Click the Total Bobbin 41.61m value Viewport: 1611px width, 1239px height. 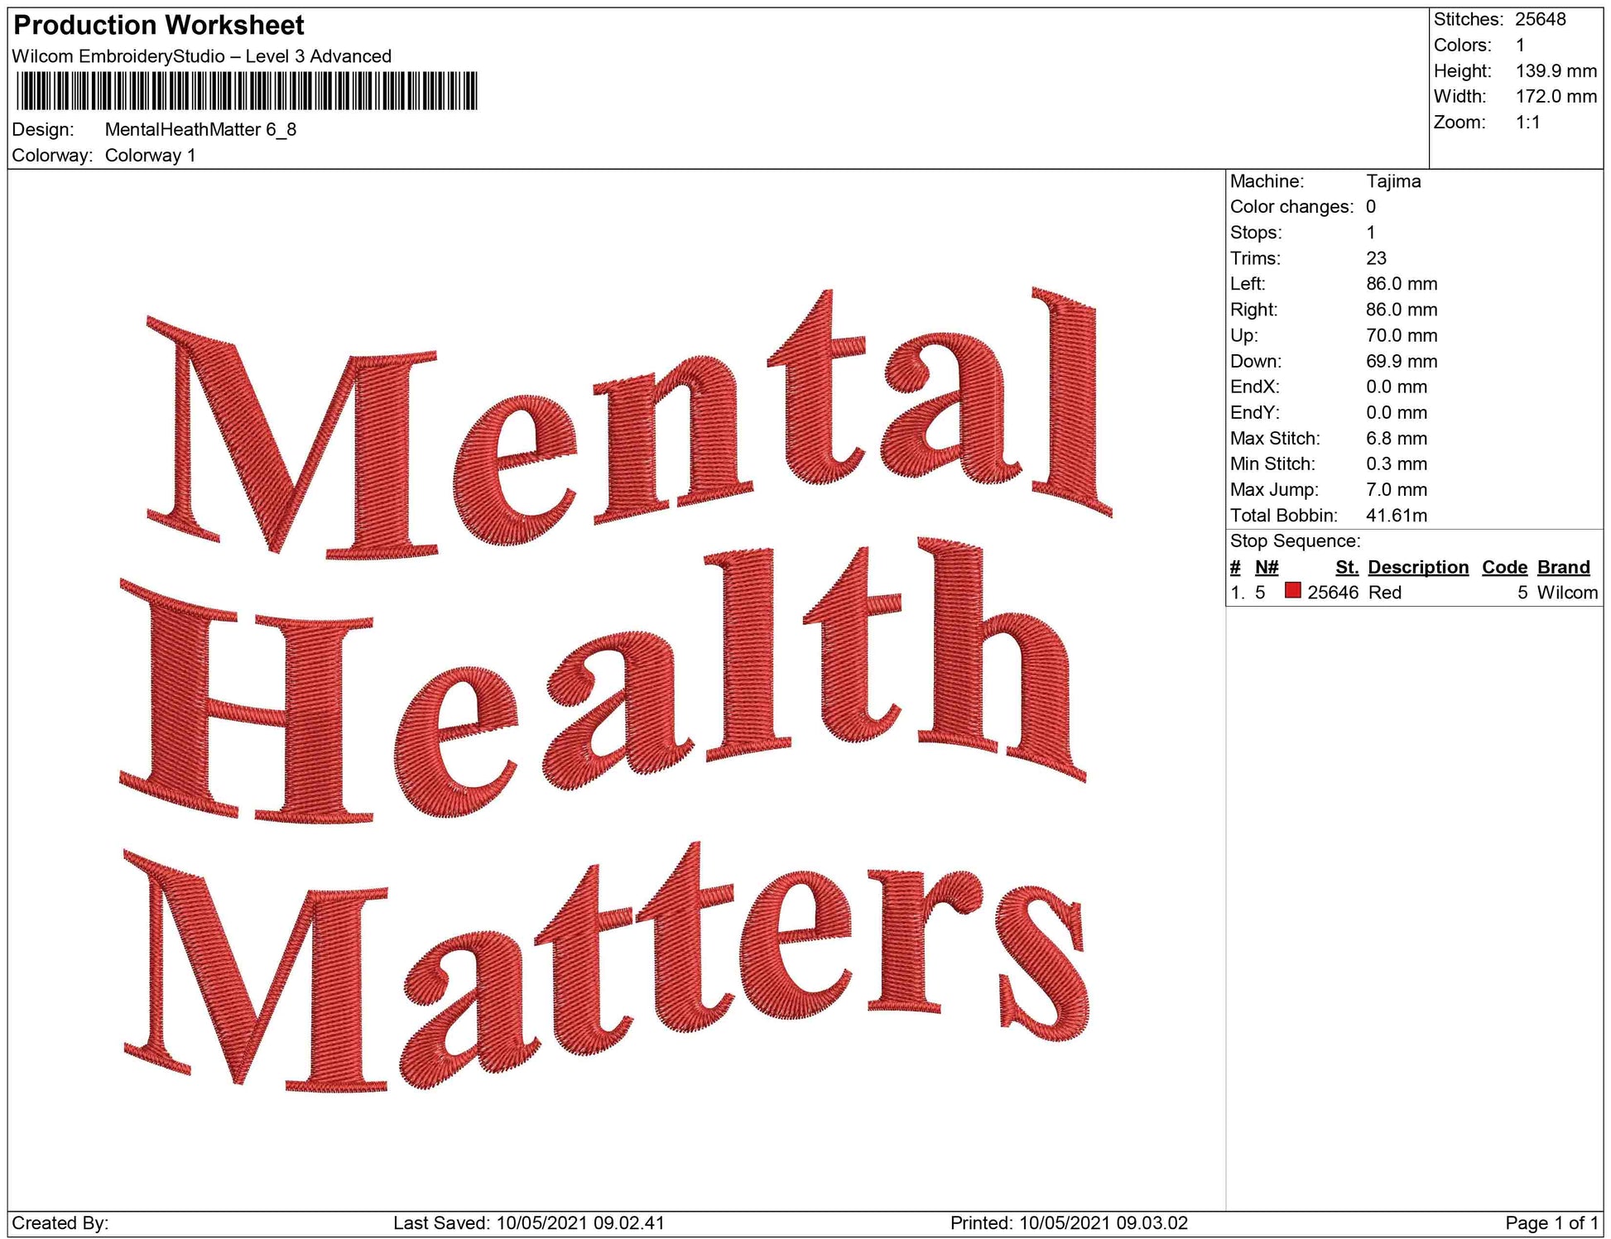[1396, 516]
